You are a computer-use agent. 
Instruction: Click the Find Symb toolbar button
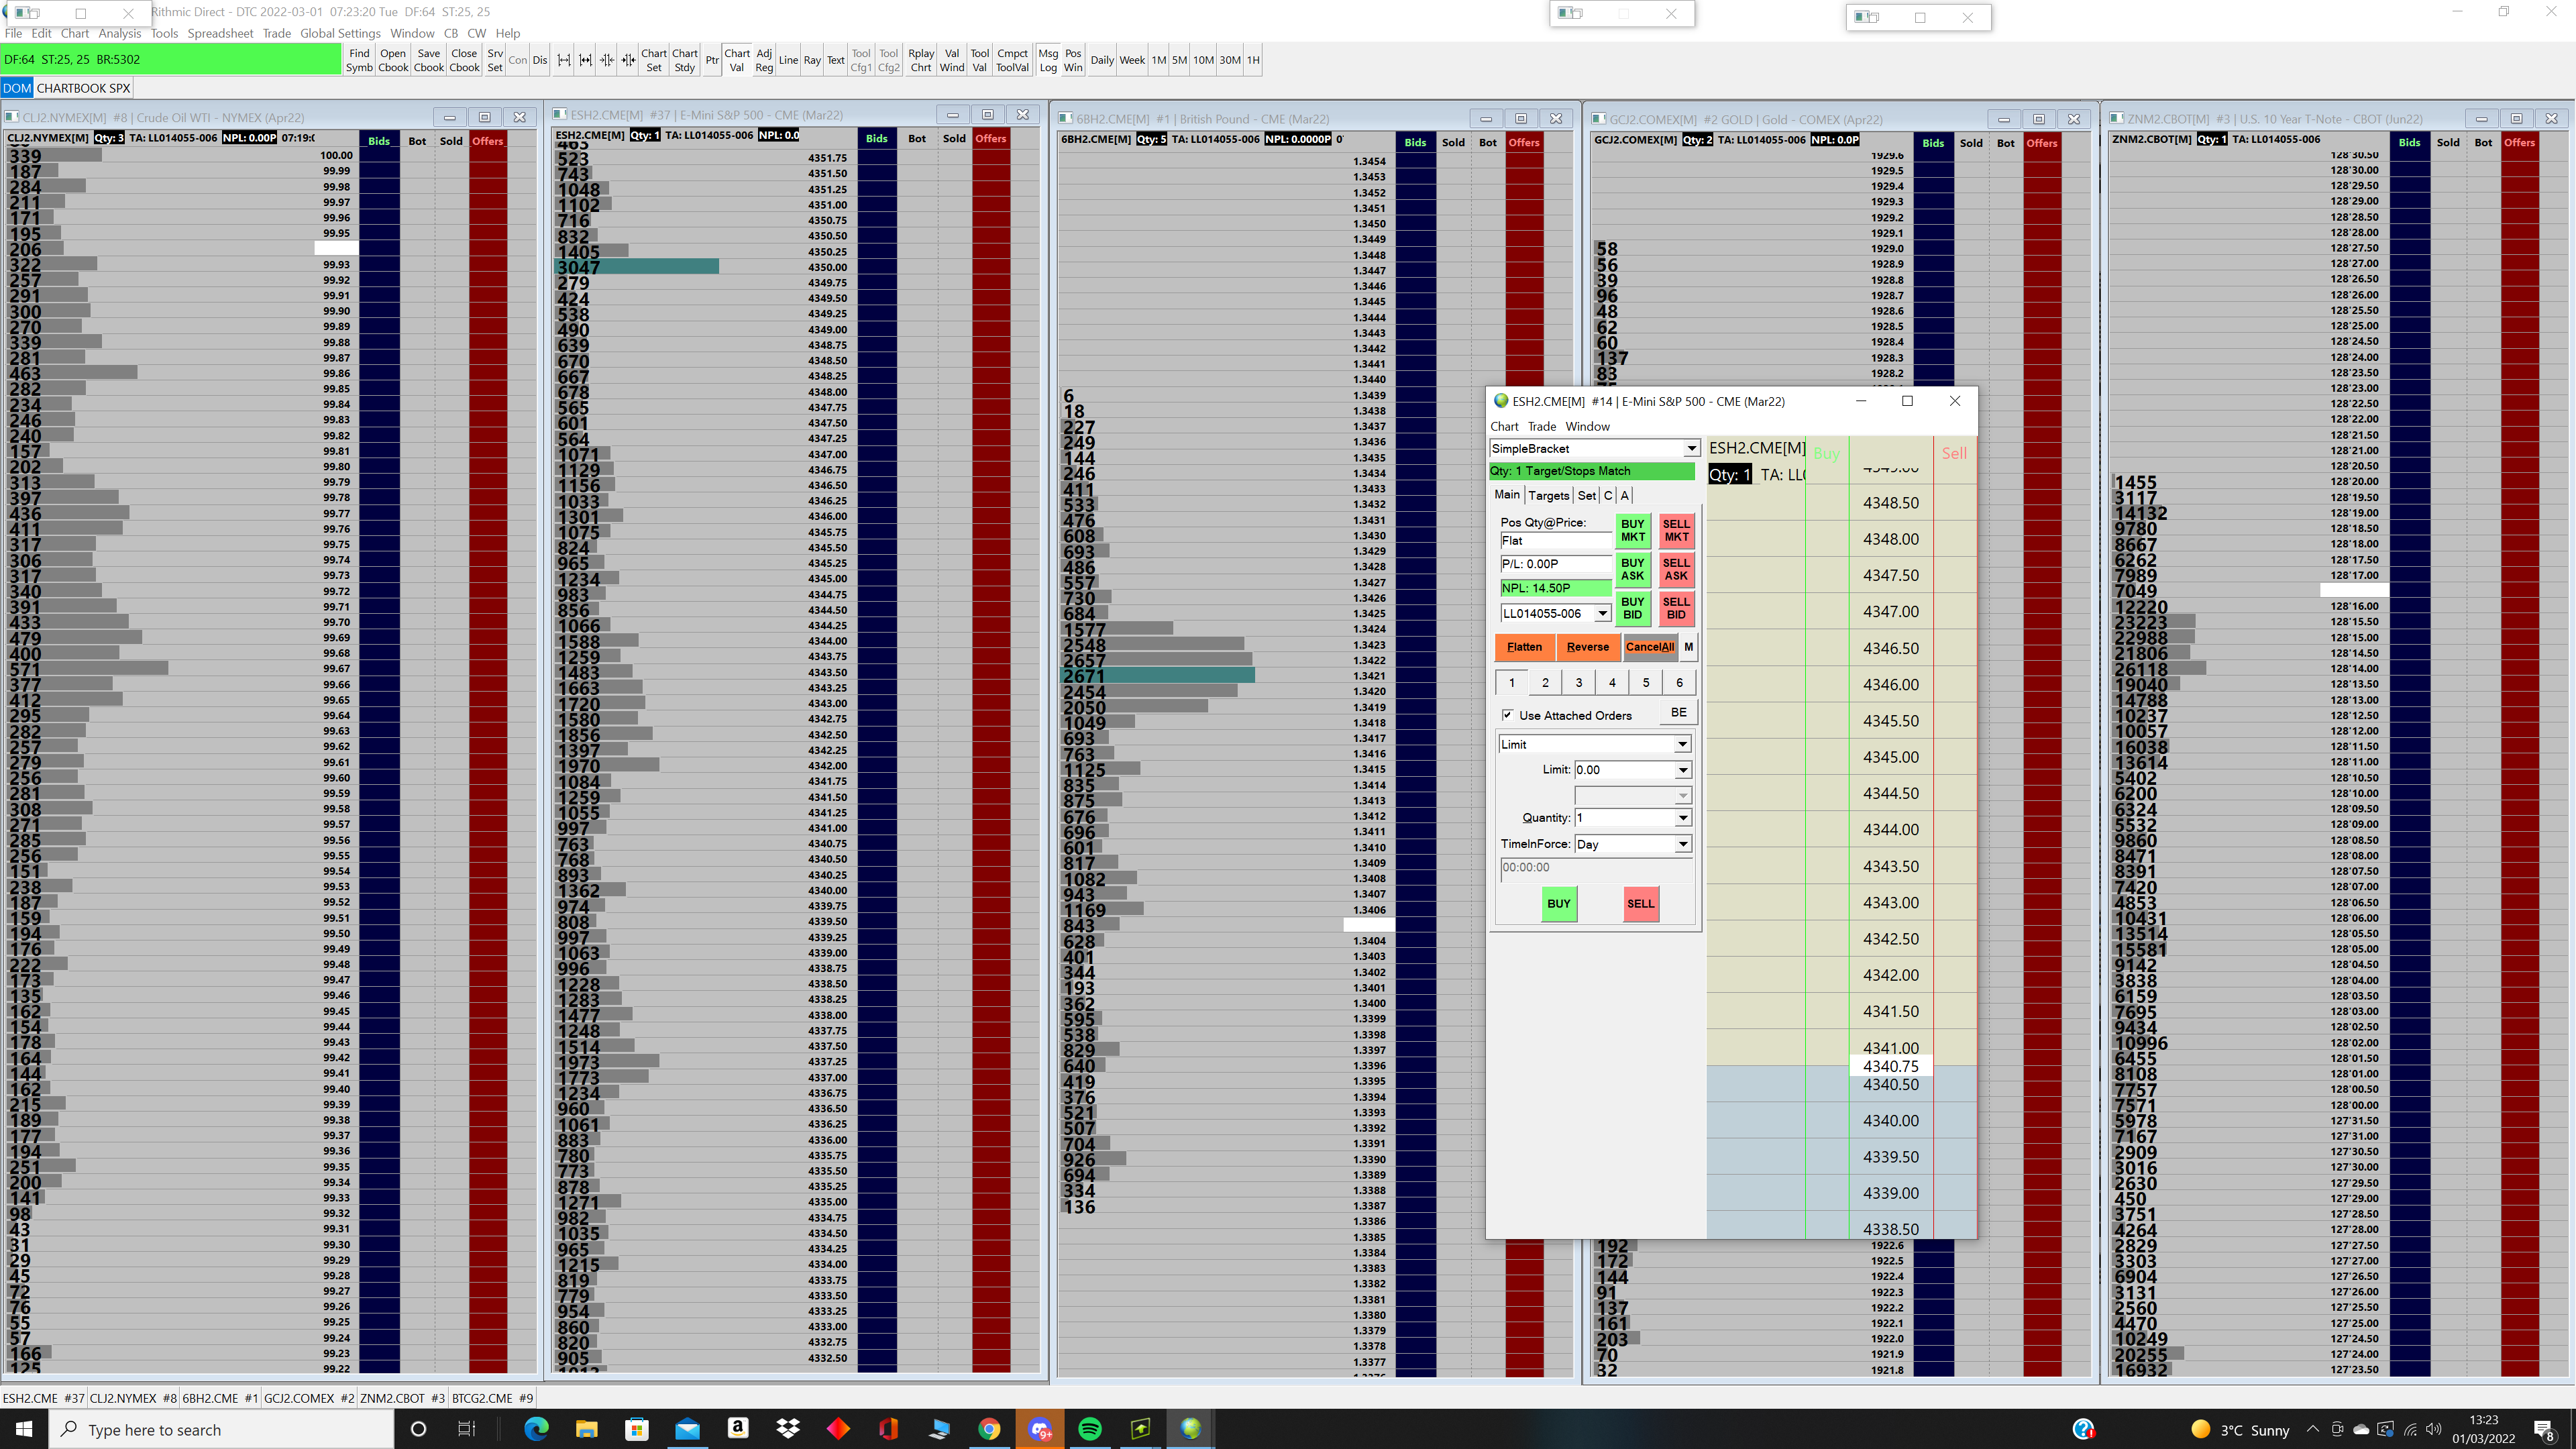point(359,60)
